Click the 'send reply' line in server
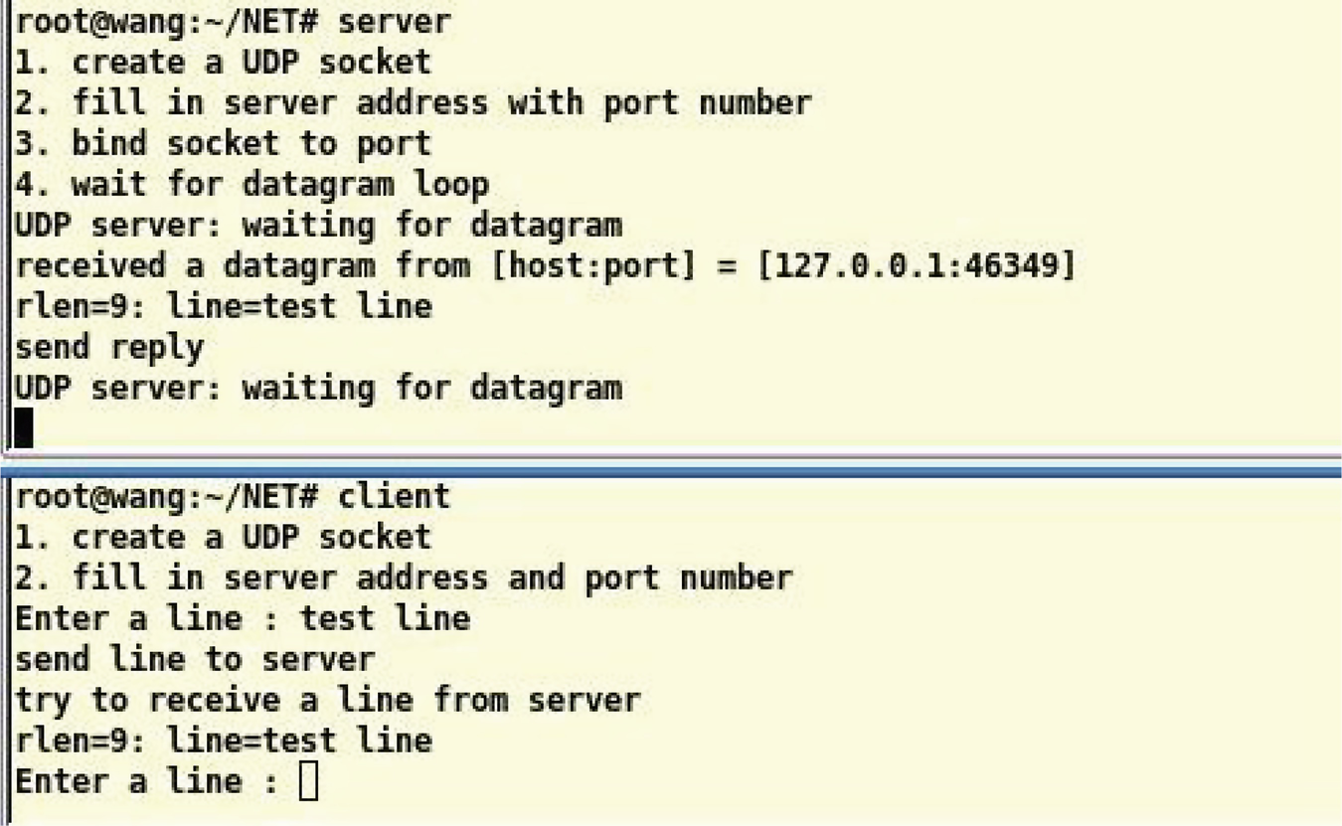Viewport: 1342px width, 826px height. [x=109, y=347]
